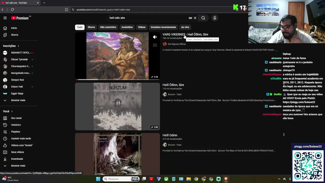Image resolution: width=325 pixels, height=183 pixels.
Task: Open the INSANO77 OFICI... subscription
Action: click(19, 53)
